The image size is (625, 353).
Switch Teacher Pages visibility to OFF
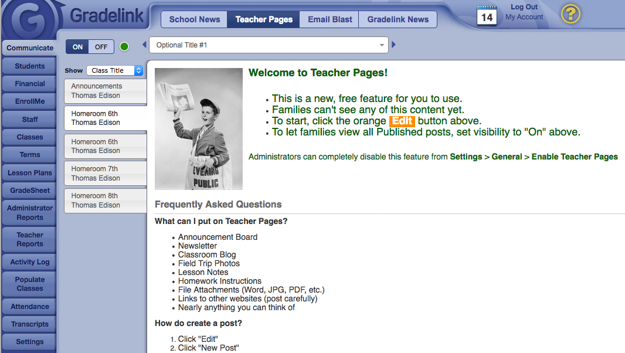(x=101, y=47)
